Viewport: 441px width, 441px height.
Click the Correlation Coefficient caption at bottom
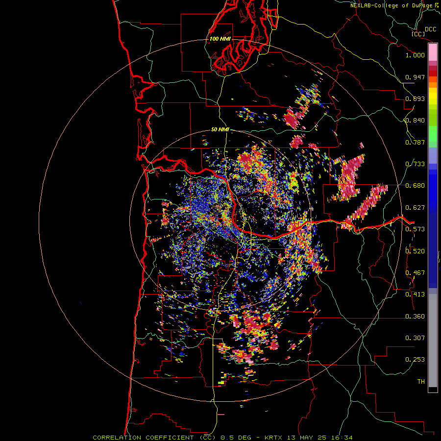click(x=222, y=438)
